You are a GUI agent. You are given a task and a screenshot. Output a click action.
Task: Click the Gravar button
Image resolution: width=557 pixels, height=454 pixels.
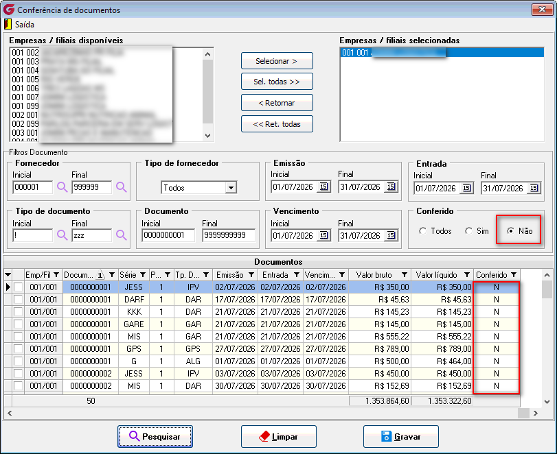pyautogui.click(x=400, y=436)
